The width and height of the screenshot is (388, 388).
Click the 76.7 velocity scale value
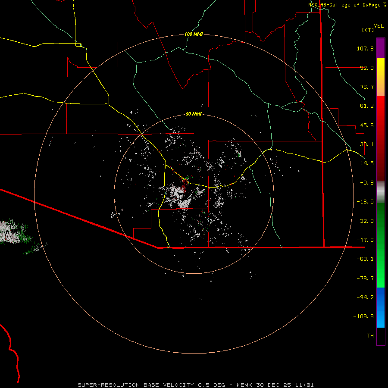pos(367,87)
